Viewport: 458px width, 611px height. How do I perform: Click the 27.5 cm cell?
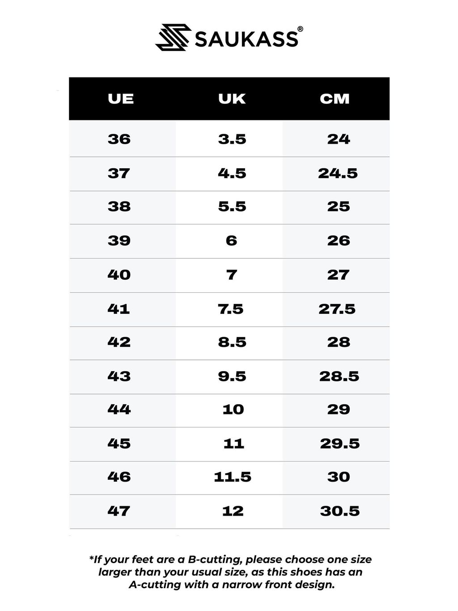337,309
